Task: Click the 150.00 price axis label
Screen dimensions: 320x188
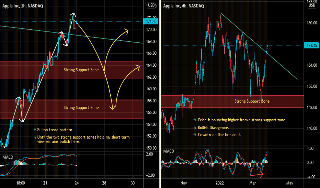Action: (x=151, y=148)
